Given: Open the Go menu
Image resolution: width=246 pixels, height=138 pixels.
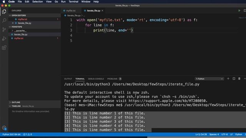Looking at the screenshot, I should [57, 2].
